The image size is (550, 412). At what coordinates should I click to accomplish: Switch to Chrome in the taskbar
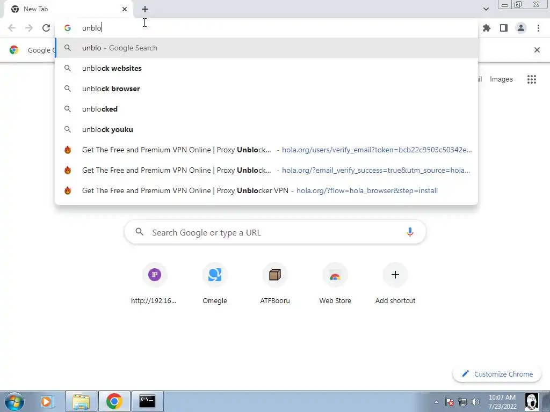pos(114,401)
